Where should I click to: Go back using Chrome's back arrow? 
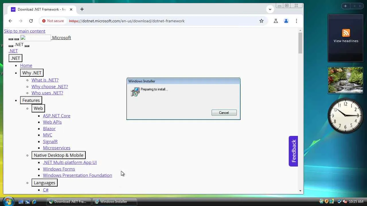(x=10, y=21)
